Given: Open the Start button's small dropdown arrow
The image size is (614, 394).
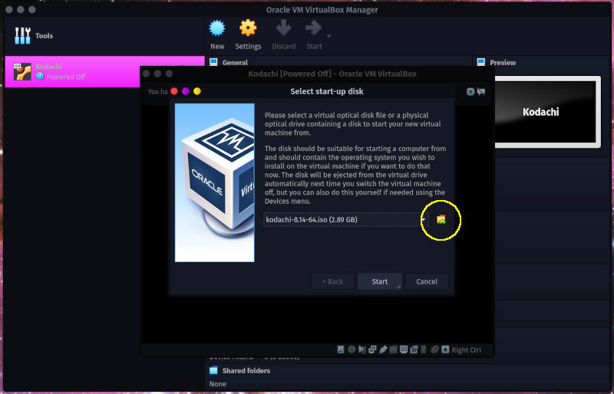Looking at the screenshot, I should [329, 36].
